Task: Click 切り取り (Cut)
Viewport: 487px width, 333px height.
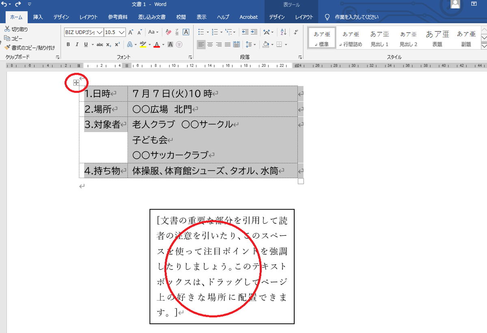Action: (x=16, y=30)
